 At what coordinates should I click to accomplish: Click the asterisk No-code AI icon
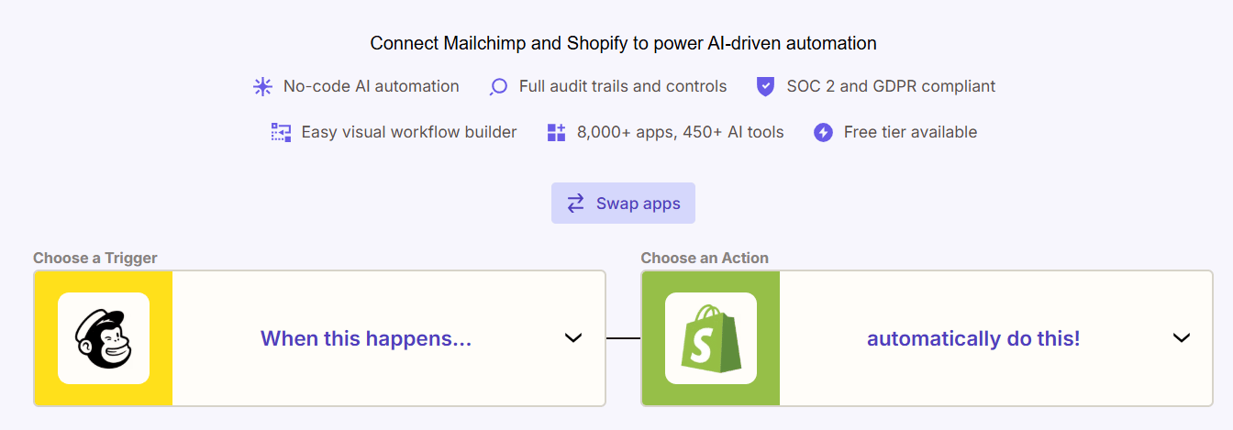[262, 87]
